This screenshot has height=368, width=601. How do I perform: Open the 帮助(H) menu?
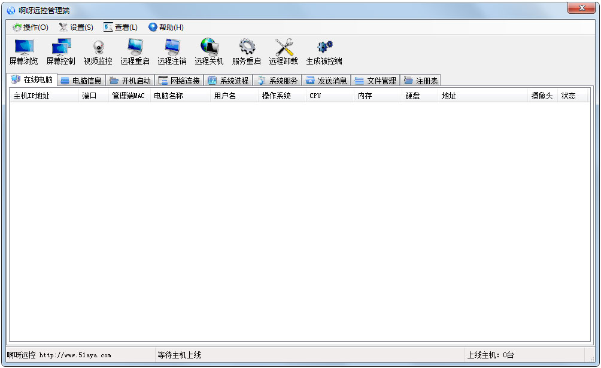(x=166, y=27)
